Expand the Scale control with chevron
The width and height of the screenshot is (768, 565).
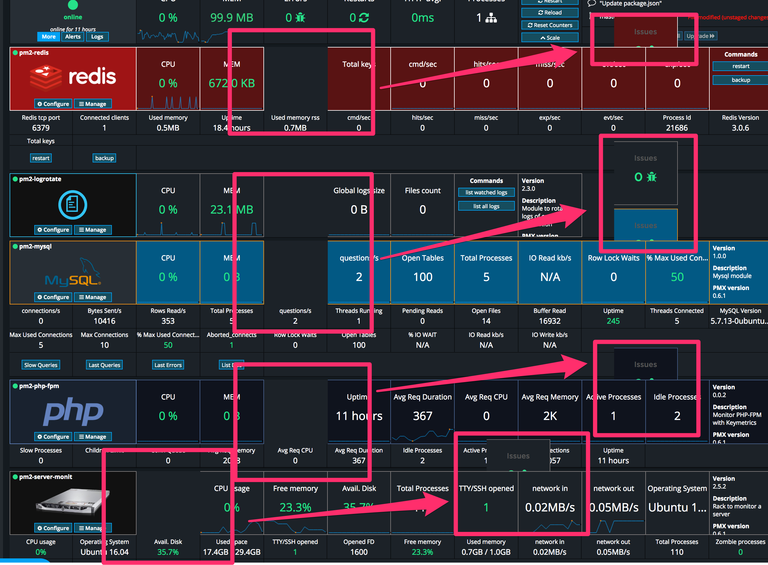(550, 37)
